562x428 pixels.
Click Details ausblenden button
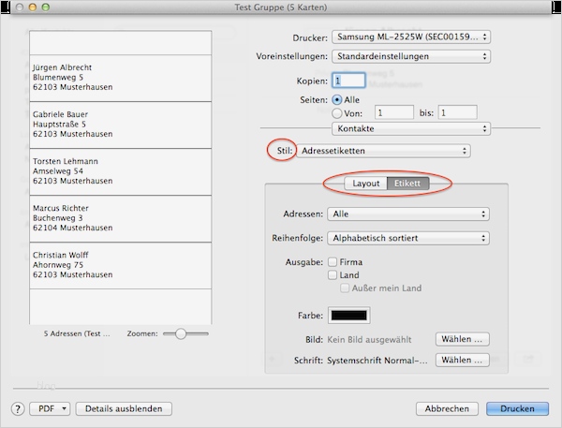click(124, 408)
